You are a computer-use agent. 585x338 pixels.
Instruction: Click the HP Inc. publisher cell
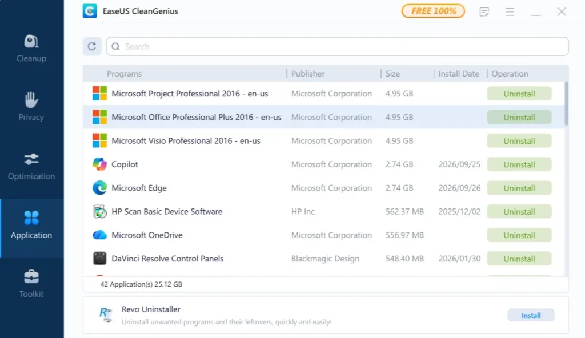point(304,211)
